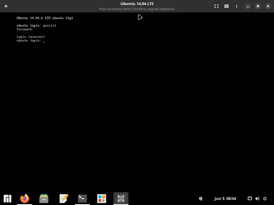Open the volume speaker tray icon
The image size is (274, 205).
coord(257,199)
